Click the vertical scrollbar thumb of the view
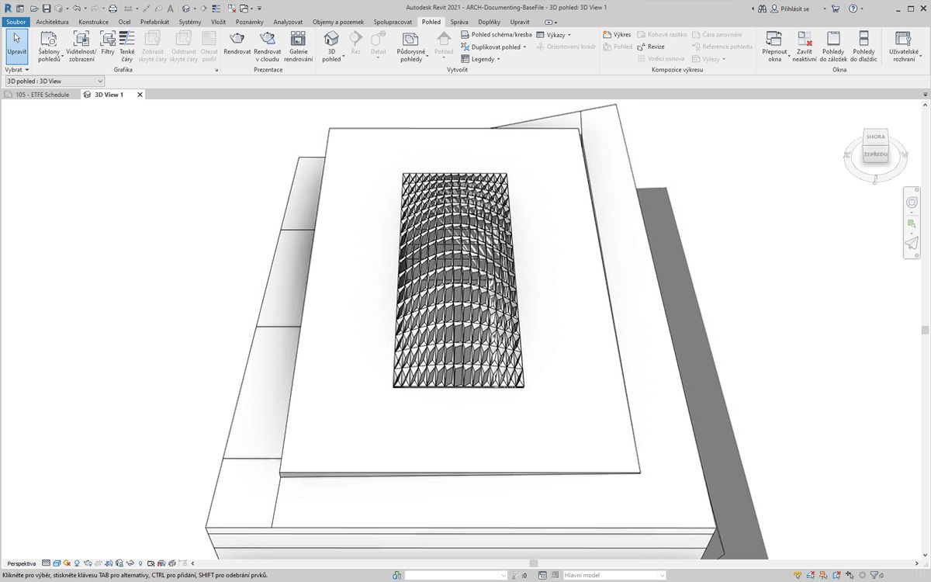The image size is (931, 582). tap(925, 330)
